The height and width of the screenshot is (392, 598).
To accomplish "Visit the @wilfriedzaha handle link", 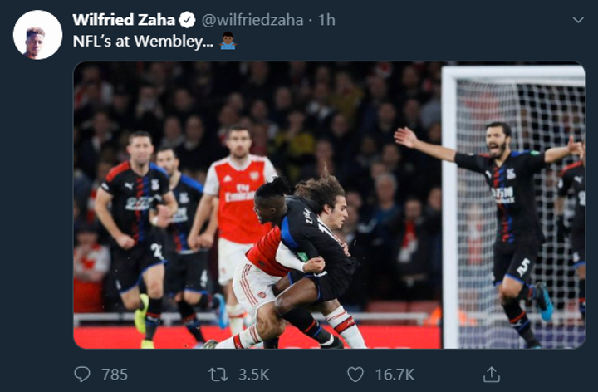I will pyautogui.click(x=252, y=20).
